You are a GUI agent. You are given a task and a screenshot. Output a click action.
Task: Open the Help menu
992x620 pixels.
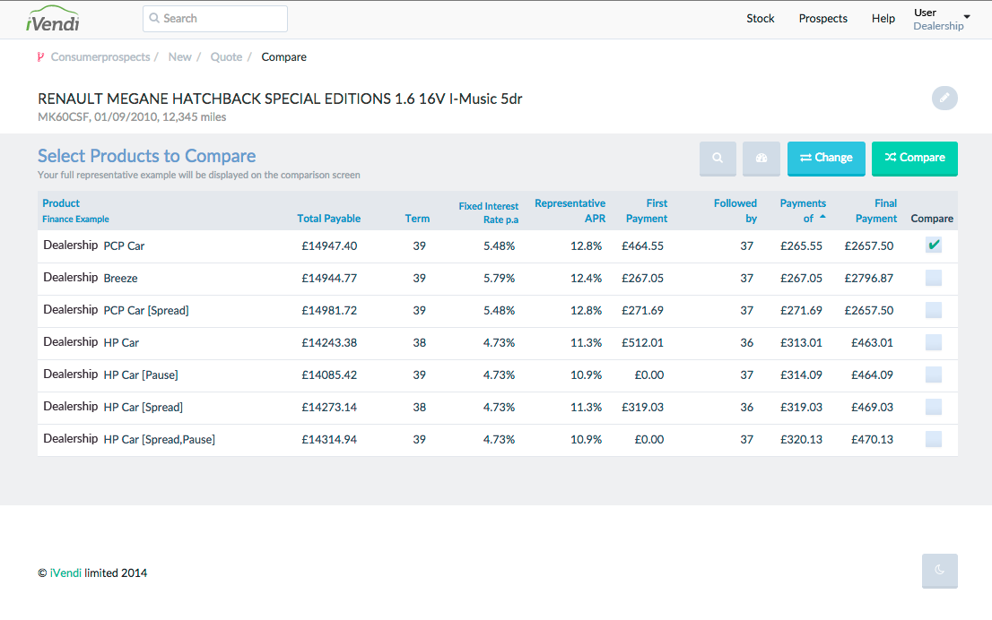883,18
